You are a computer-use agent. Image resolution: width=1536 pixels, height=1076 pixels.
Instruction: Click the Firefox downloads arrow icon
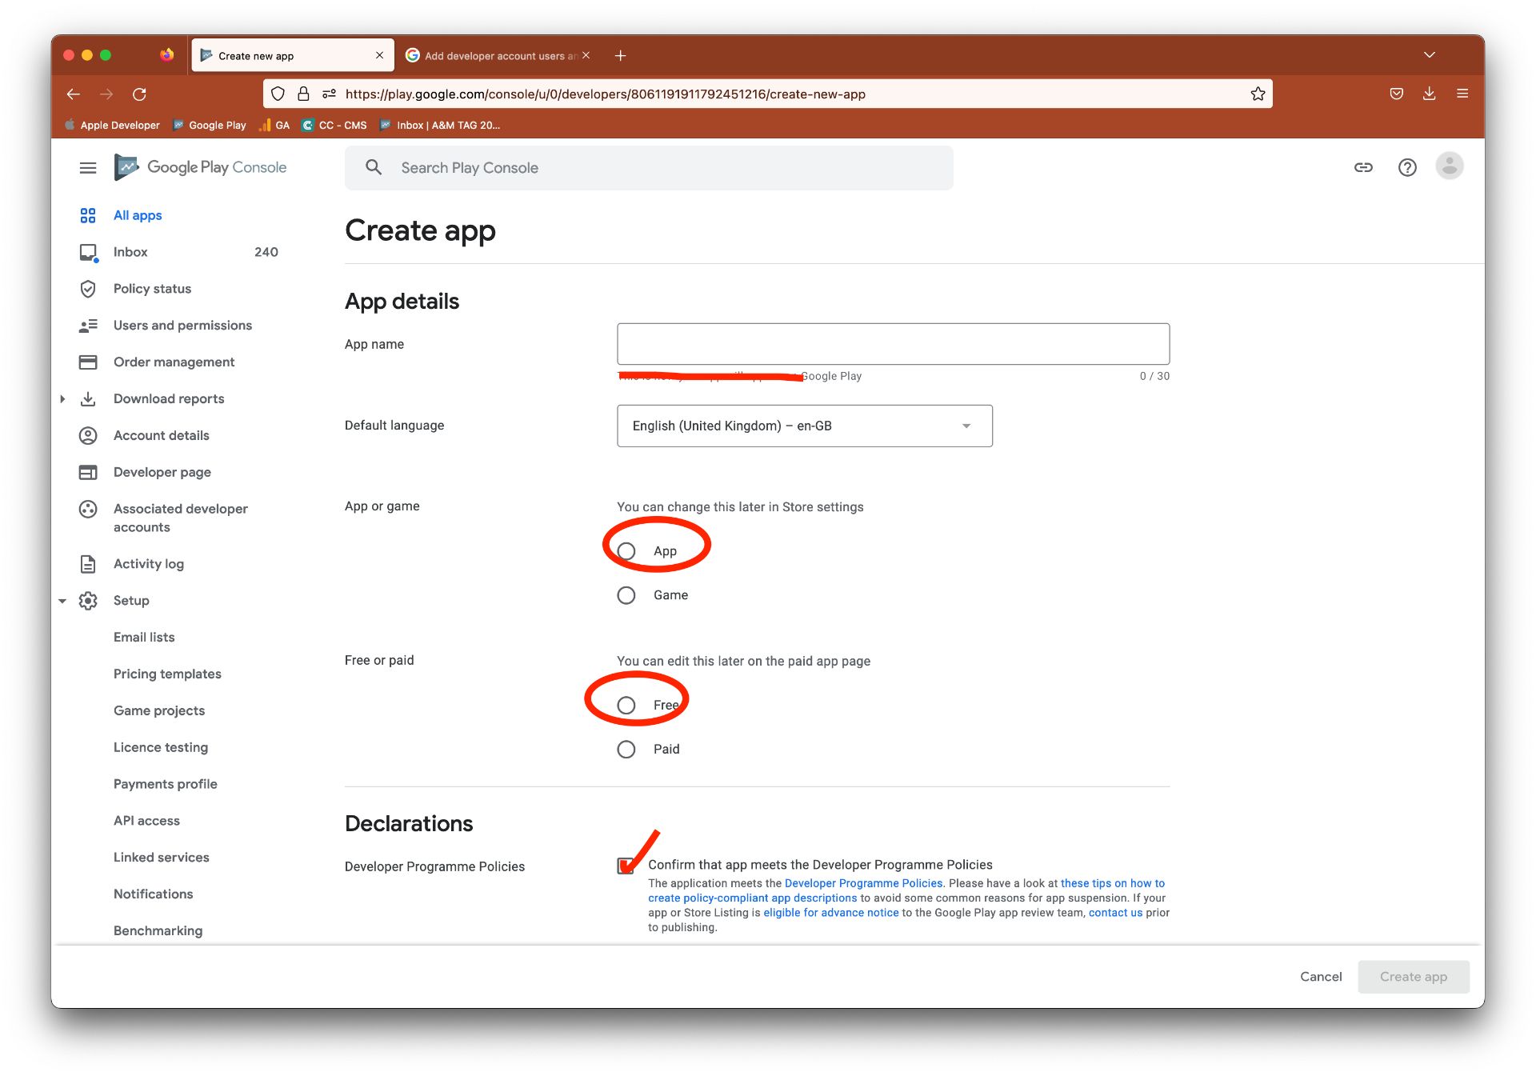pyautogui.click(x=1429, y=94)
